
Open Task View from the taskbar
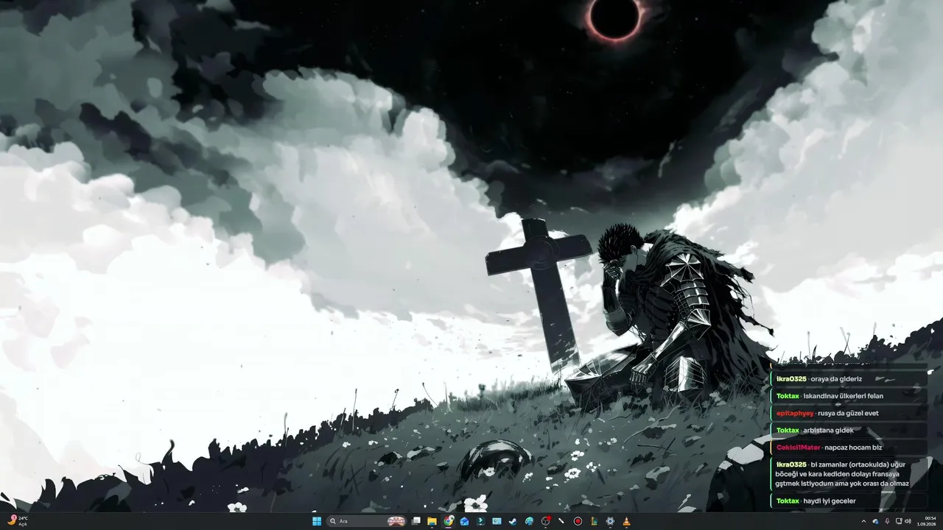[x=416, y=521]
